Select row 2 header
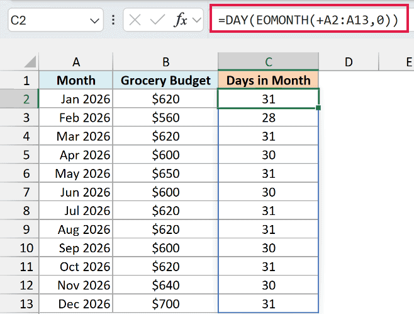Image resolution: width=414 pixels, height=314 pixels. [x=20, y=98]
